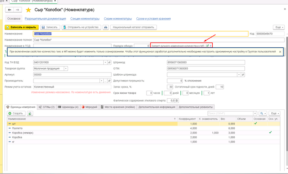Clear the table search field
This screenshot has width=288, height=174.
tap(255, 113)
